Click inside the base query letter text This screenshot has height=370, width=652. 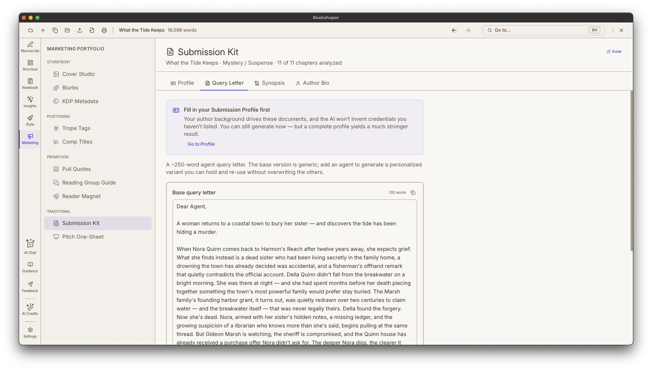295,272
